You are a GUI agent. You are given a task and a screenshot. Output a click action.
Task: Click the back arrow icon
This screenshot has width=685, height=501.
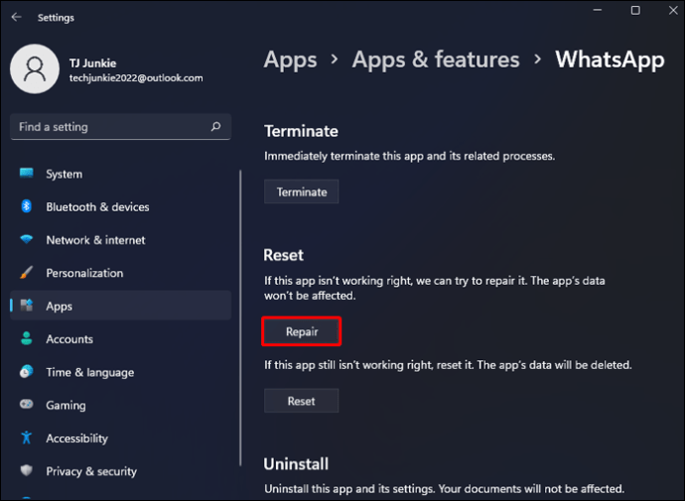point(17,17)
